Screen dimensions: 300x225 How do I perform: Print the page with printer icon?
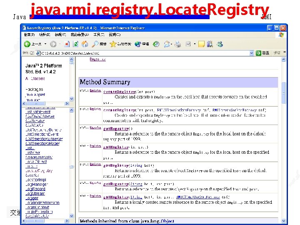coord(178,44)
